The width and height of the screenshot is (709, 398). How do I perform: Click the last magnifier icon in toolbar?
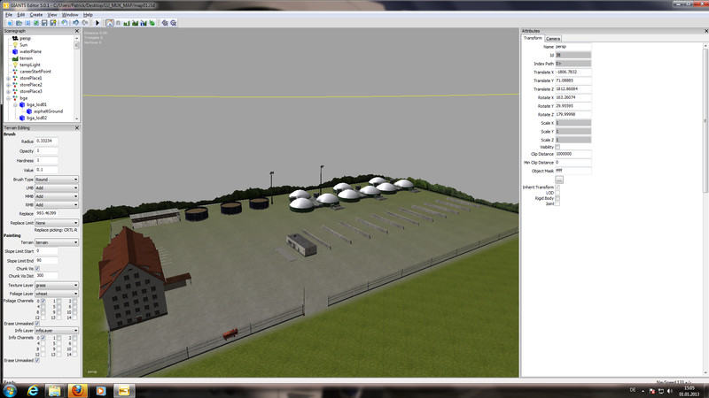[173, 23]
